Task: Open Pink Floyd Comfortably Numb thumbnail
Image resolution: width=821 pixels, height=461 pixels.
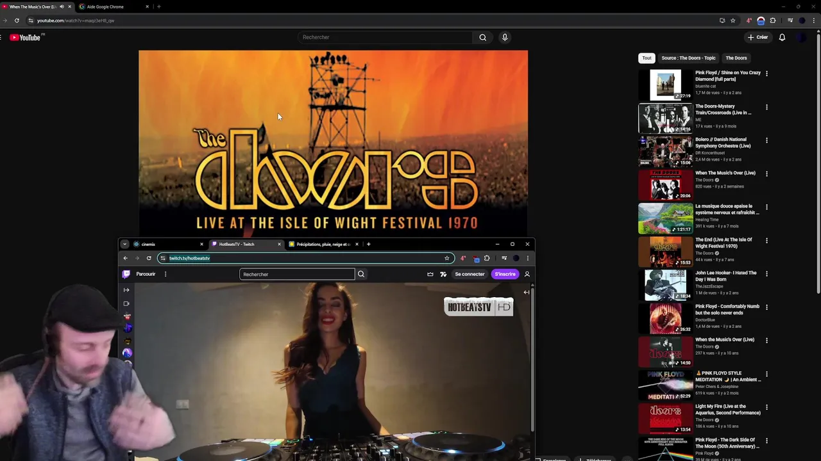Action: point(665,318)
